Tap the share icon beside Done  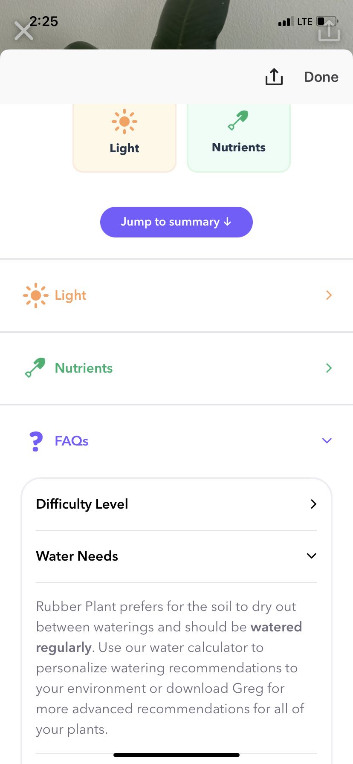pyautogui.click(x=274, y=77)
